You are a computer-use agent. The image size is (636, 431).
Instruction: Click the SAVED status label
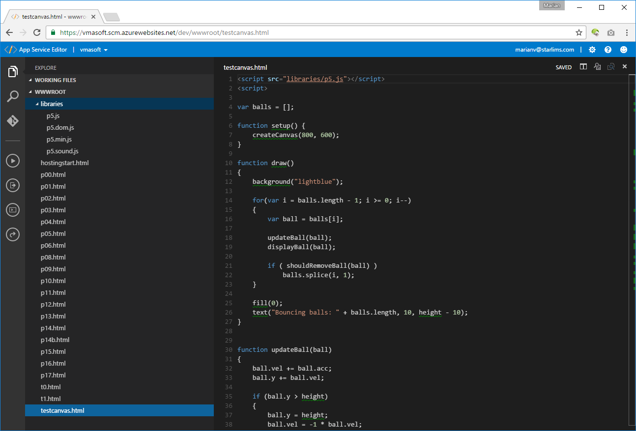pos(564,67)
